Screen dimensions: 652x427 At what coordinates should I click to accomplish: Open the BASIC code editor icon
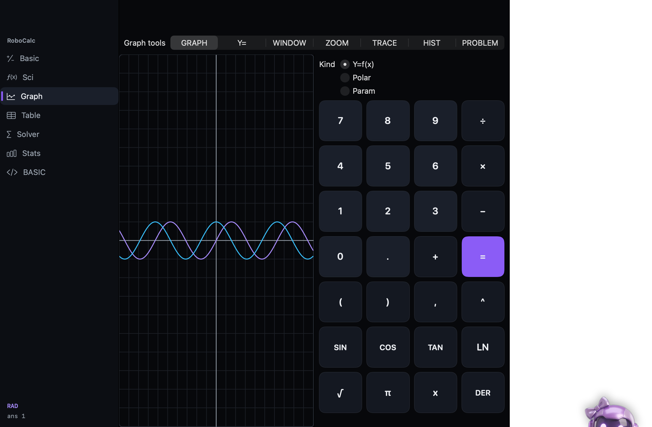point(12,172)
